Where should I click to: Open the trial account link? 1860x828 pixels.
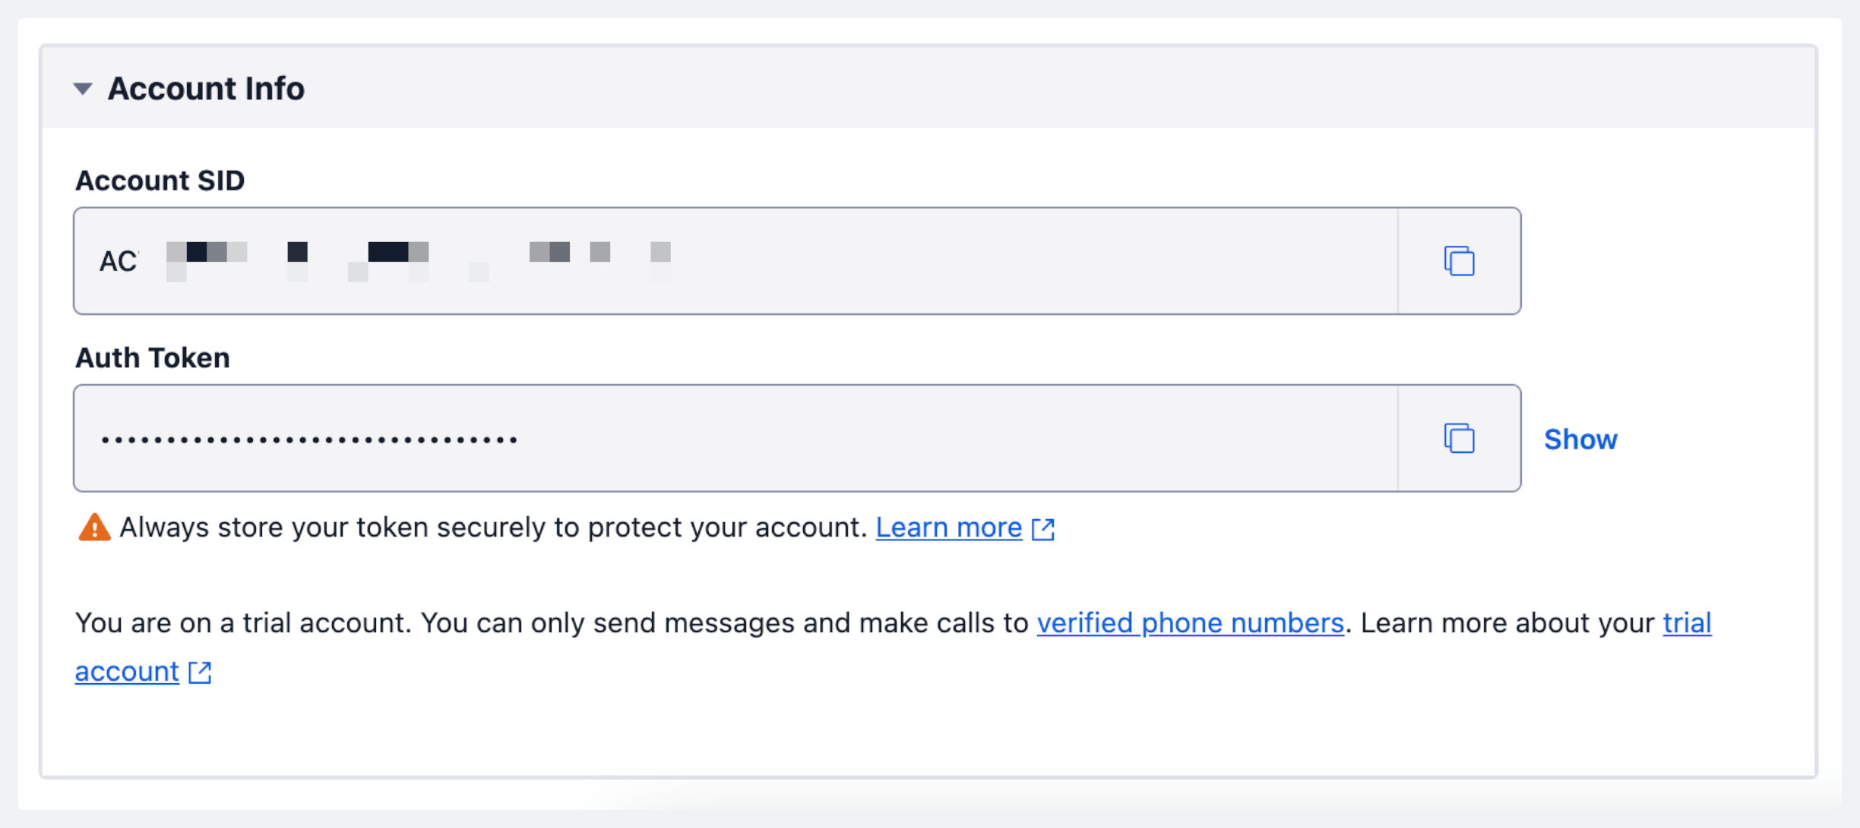(x=1687, y=623)
